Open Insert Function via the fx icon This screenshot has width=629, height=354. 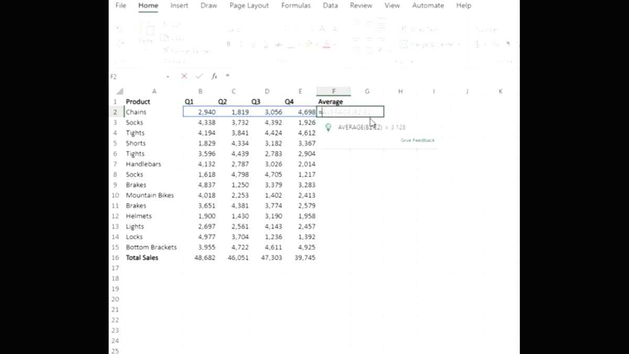[214, 76]
